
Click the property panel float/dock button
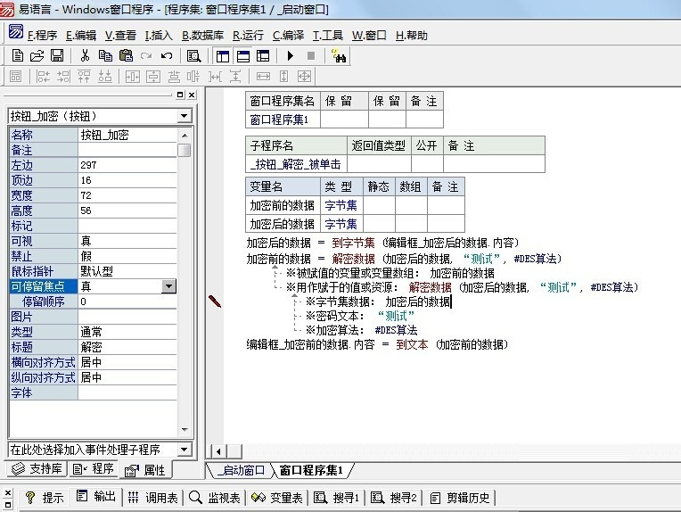(x=181, y=95)
